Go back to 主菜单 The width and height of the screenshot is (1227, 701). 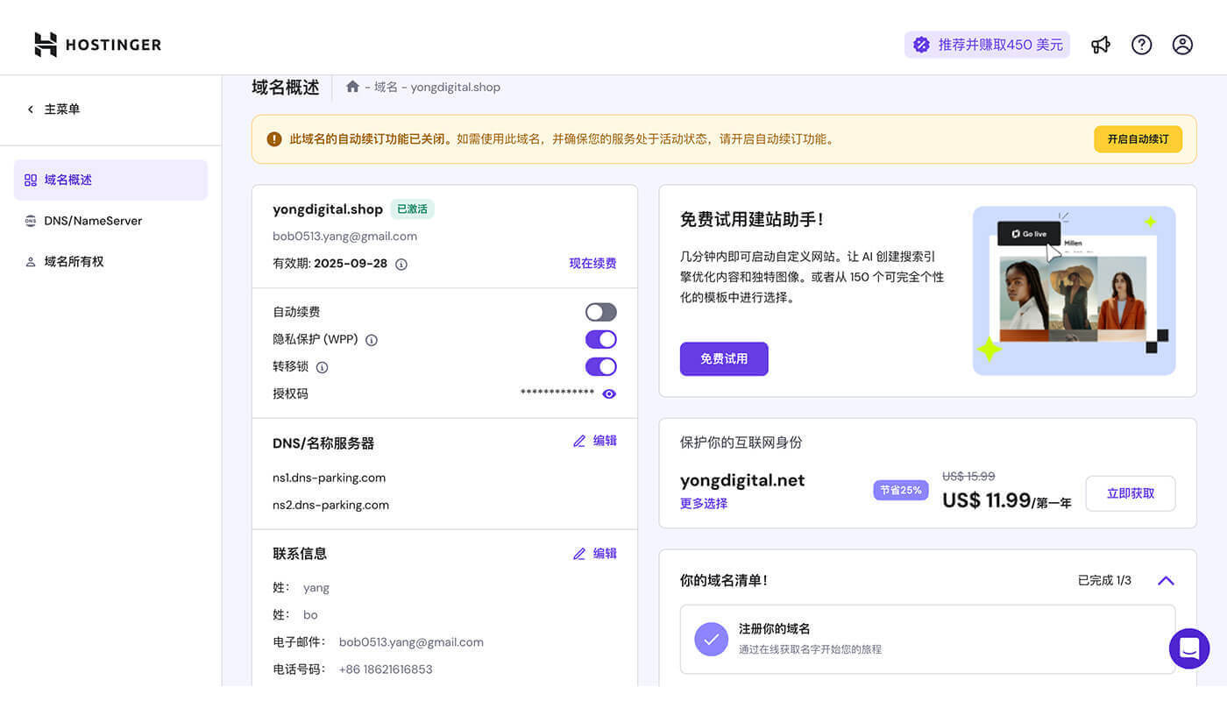pyautogui.click(x=53, y=110)
